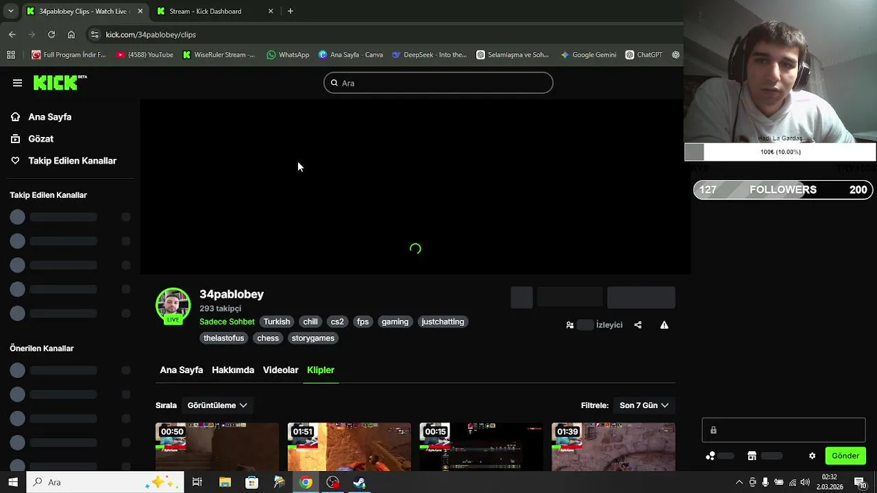Click the browser home icon

71,34
